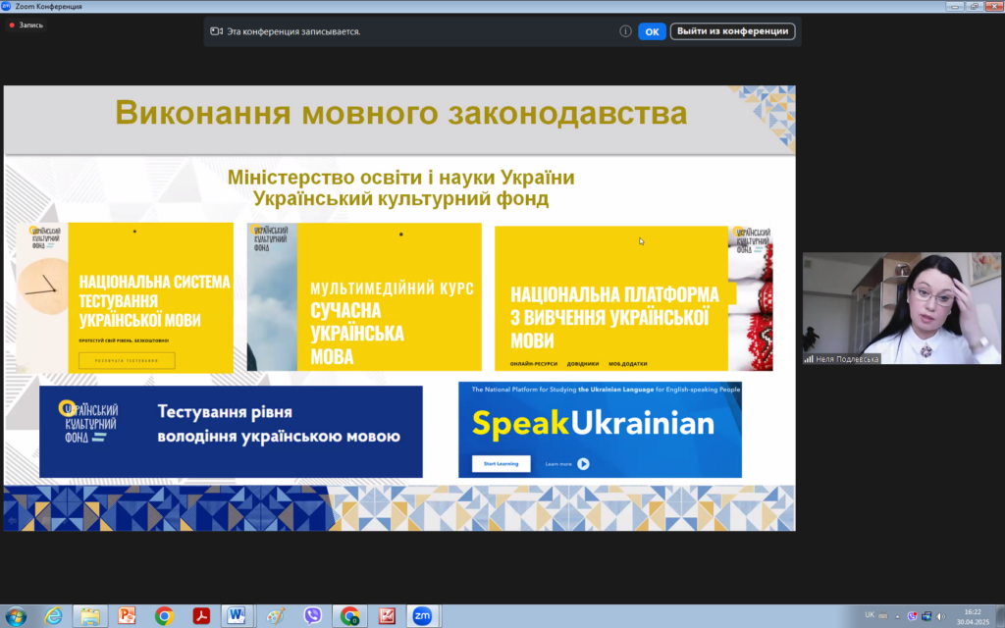The height and width of the screenshot is (628, 1005).
Task: Click the volume speaker icon in the tray
Action: (x=941, y=616)
